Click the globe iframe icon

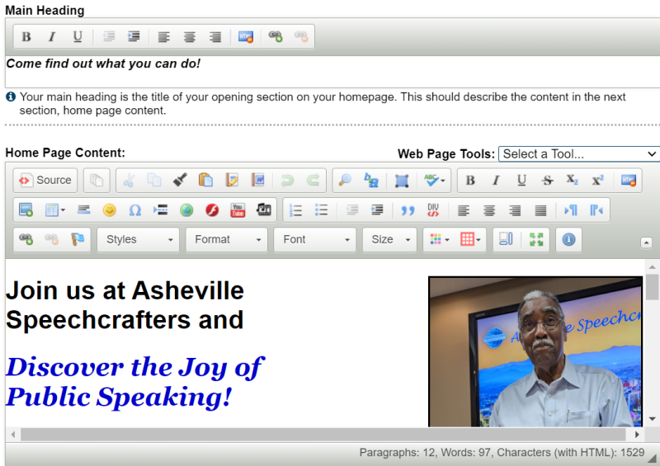pos(186,209)
